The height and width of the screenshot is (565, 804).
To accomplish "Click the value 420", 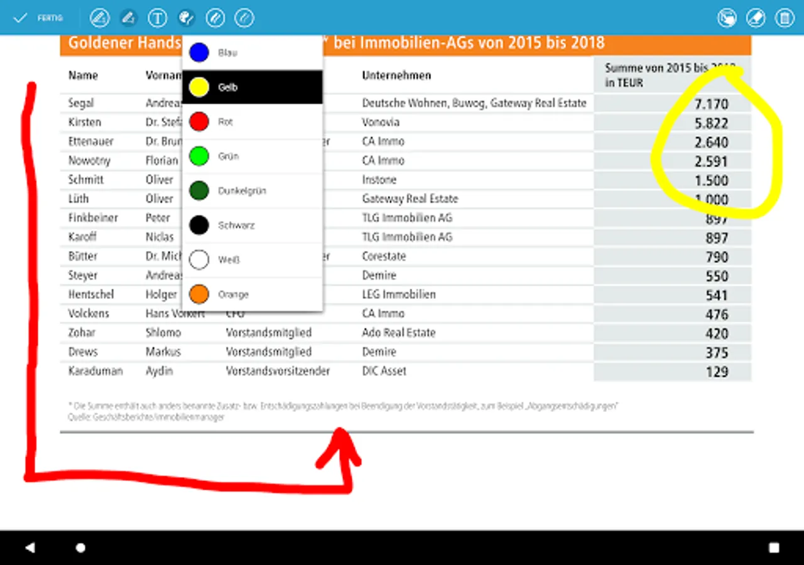I will click(717, 334).
